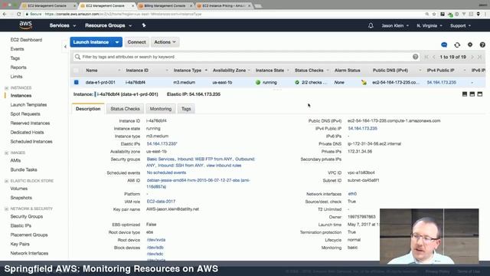Image resolution: width=490 pixels, height=276 pixels.
Task: Open the Jason Klein account menu
Action: 395,25
